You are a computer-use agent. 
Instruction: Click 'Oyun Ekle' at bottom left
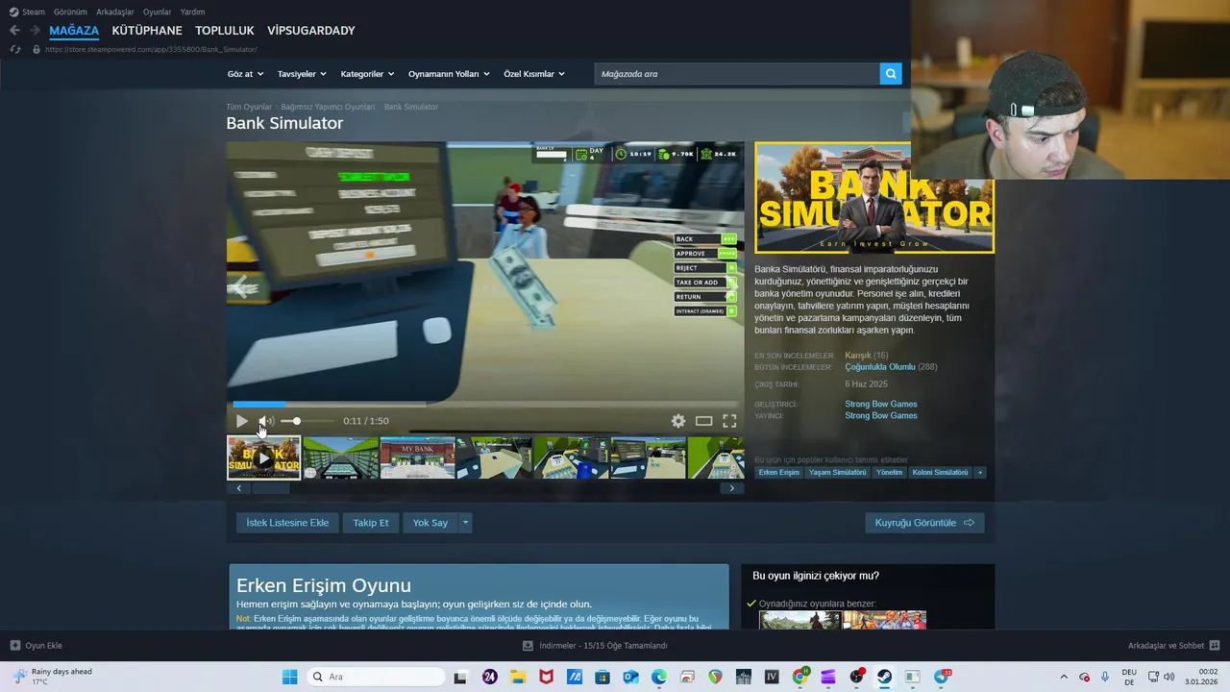pos(36,646)
